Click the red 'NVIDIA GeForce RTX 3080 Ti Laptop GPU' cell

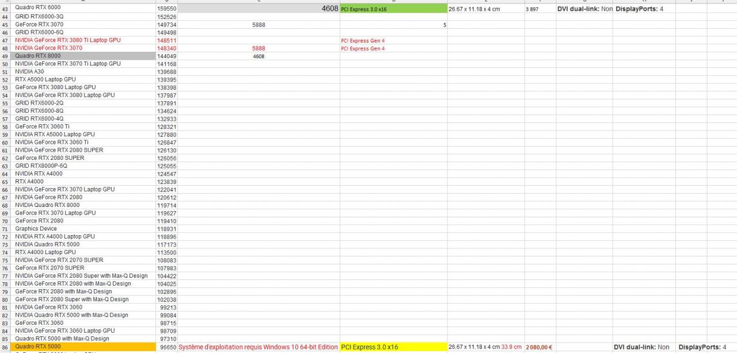tap(83, 40)
